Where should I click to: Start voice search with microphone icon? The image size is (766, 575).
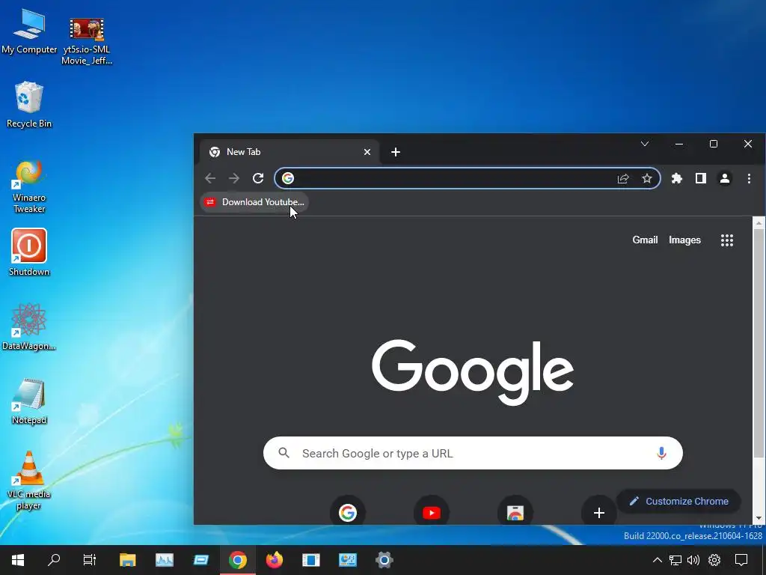tap(661, 453)
